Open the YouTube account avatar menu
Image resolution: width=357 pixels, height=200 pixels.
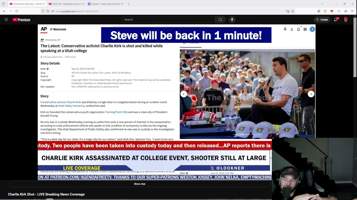(346, 19)
